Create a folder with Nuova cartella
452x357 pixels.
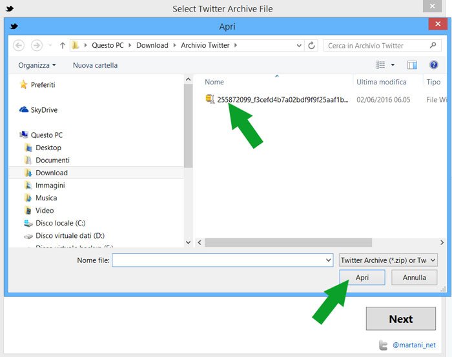coord(95,65)
